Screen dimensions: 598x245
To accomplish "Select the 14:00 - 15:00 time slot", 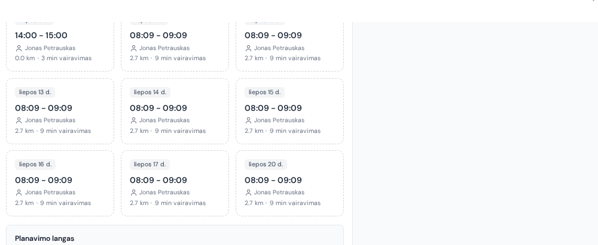I will click(x=41, y=35).
